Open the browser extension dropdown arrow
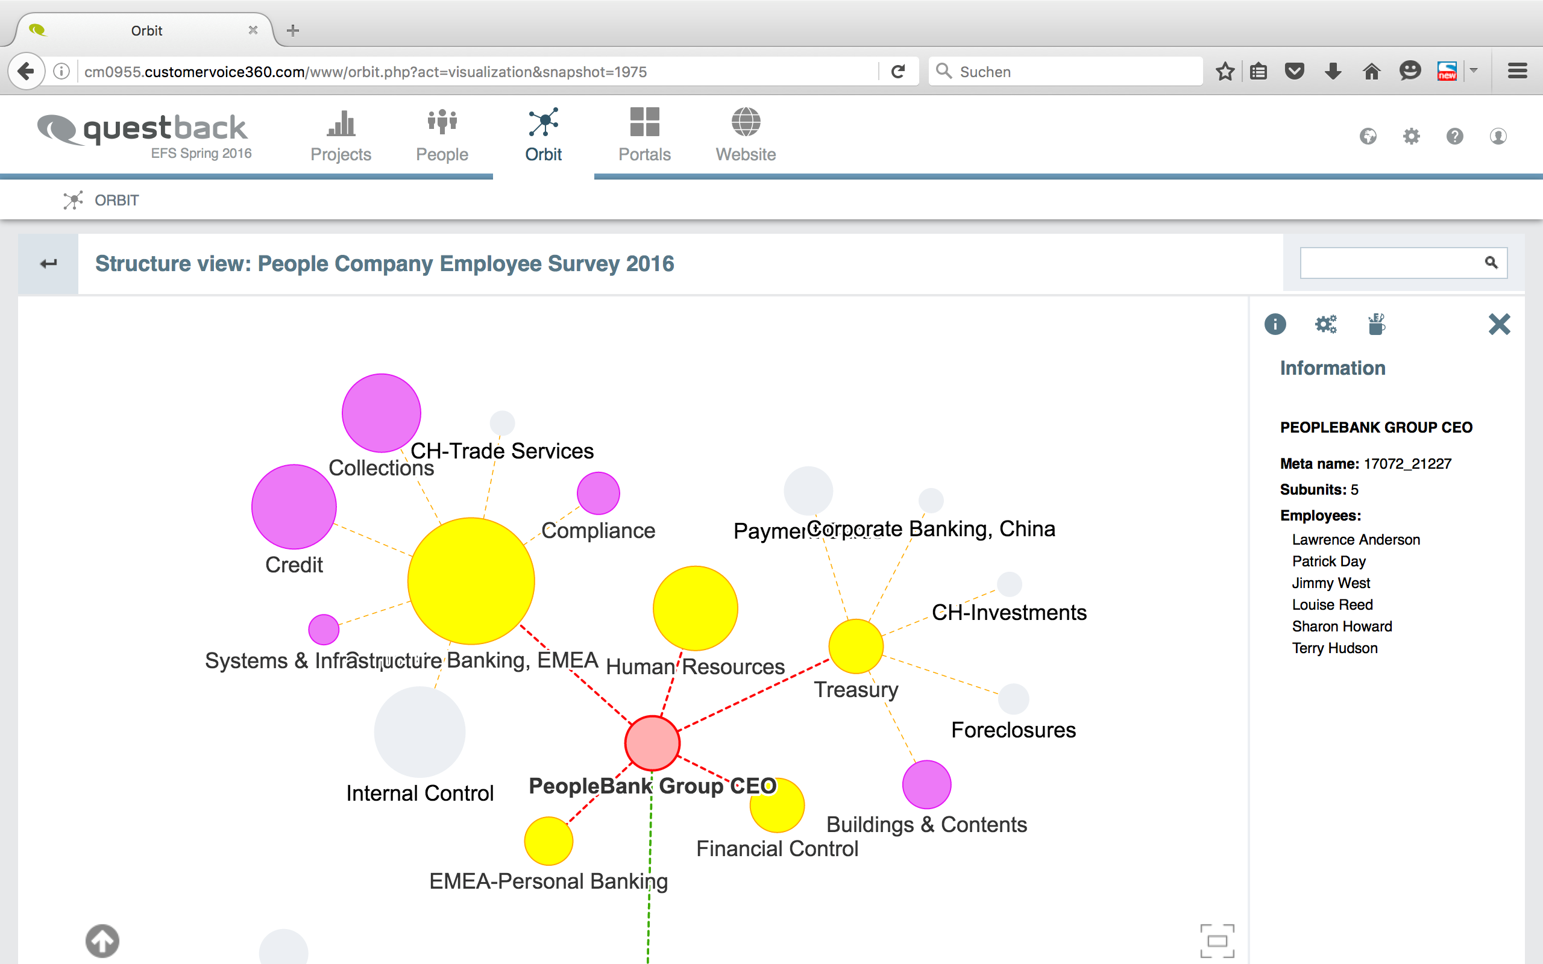The width and height of the screenshot is (1543, 964). [1474, 70]
